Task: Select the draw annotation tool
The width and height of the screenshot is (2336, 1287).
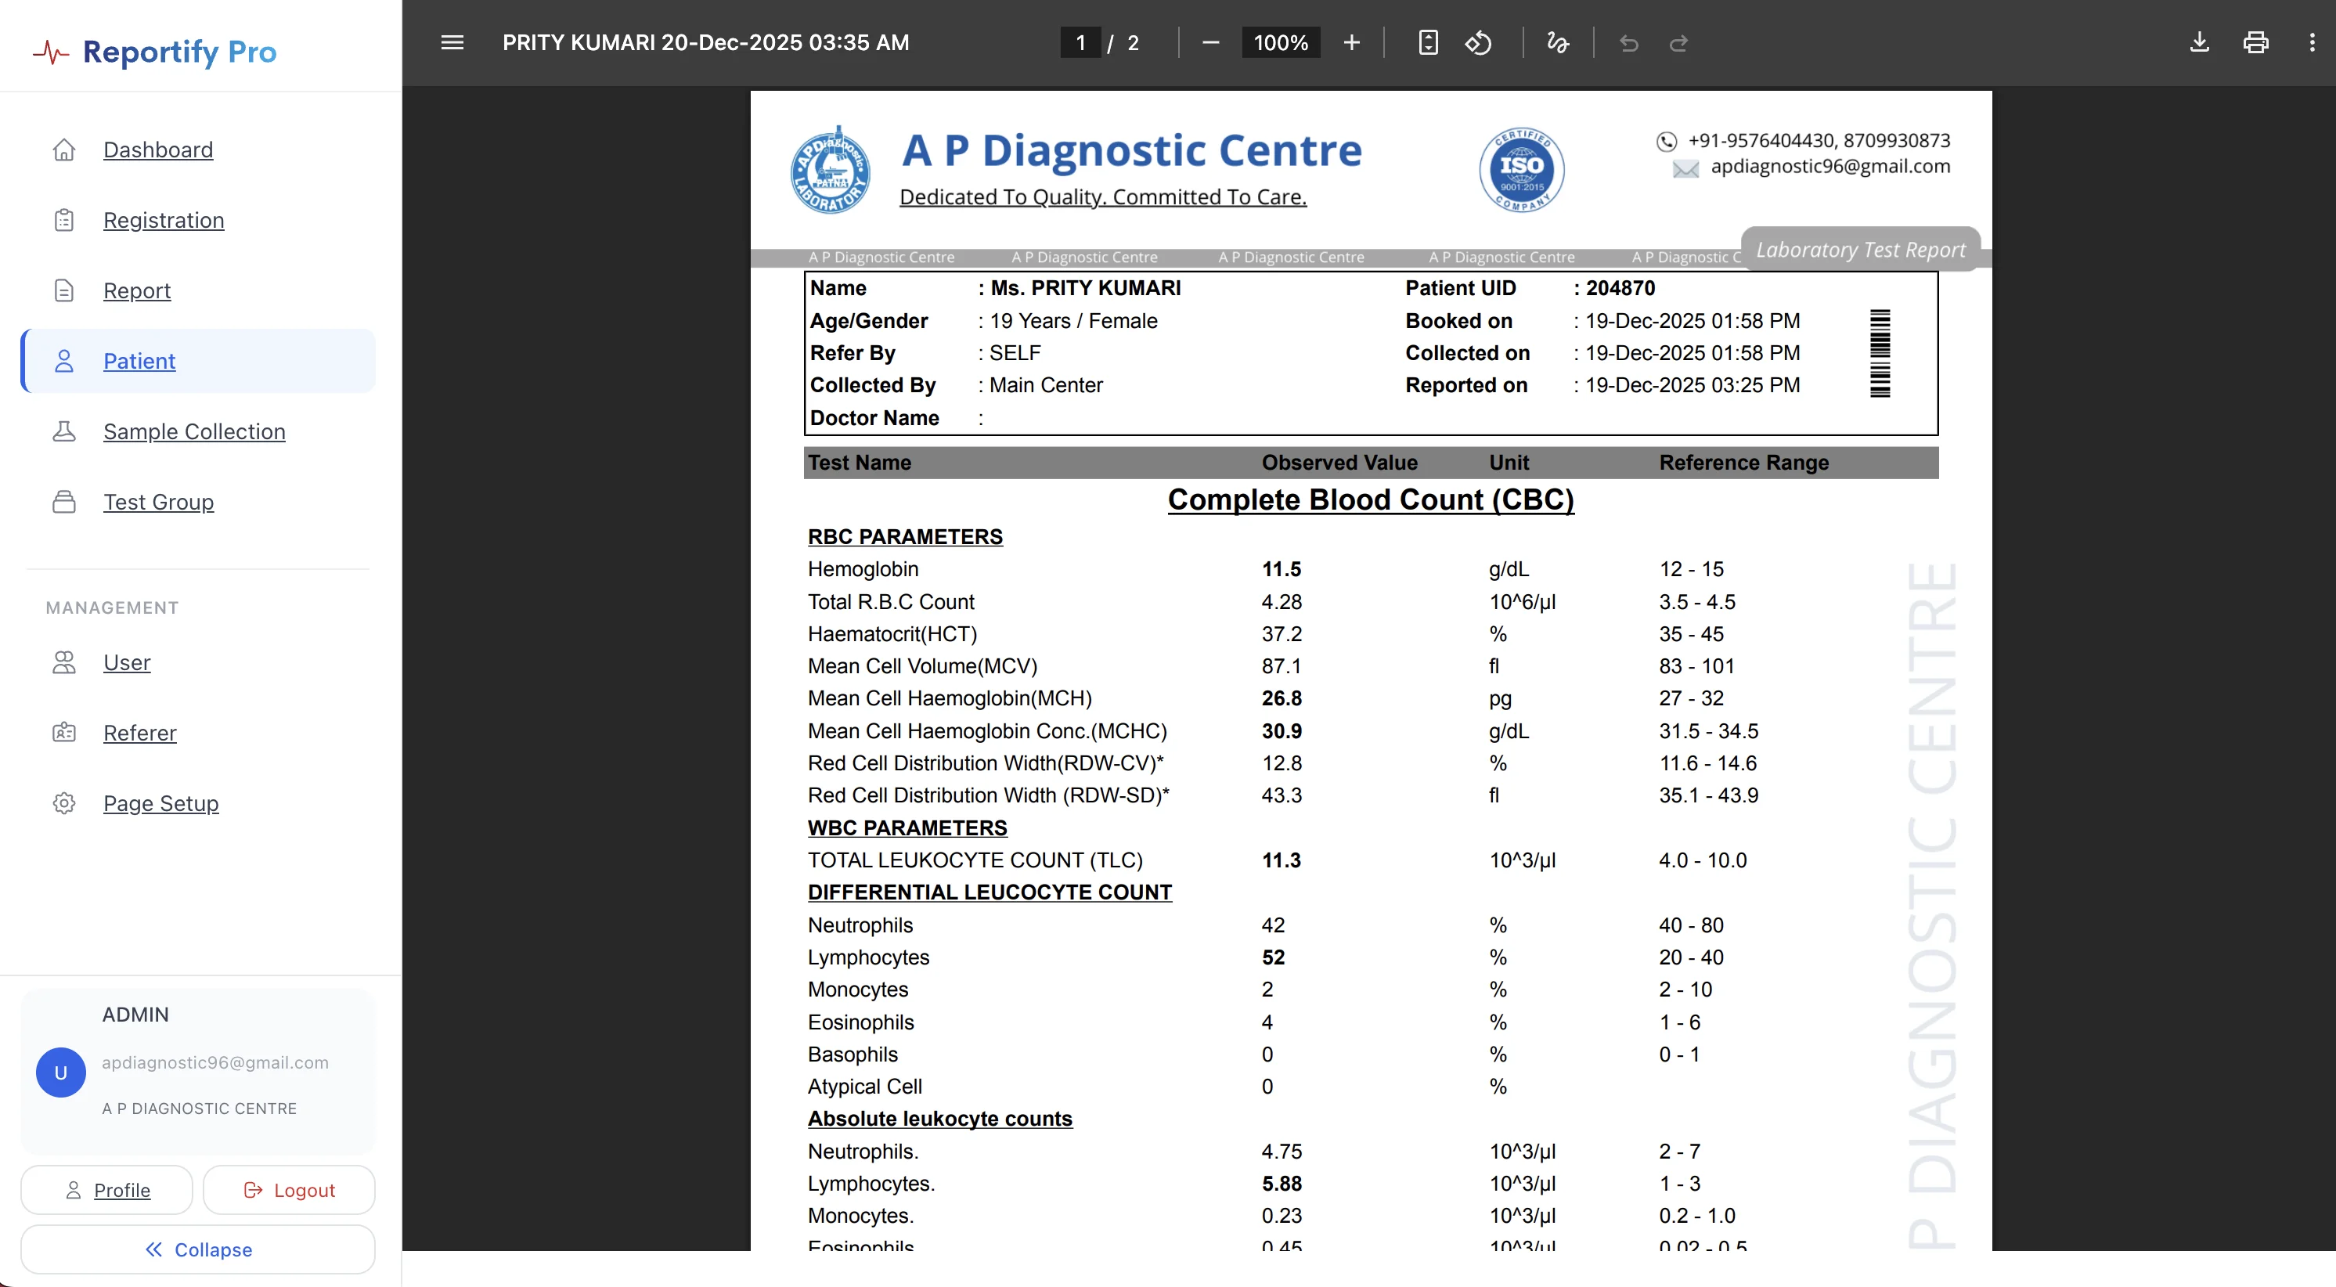Action: pyautogui.click(x=1558, y=42)
